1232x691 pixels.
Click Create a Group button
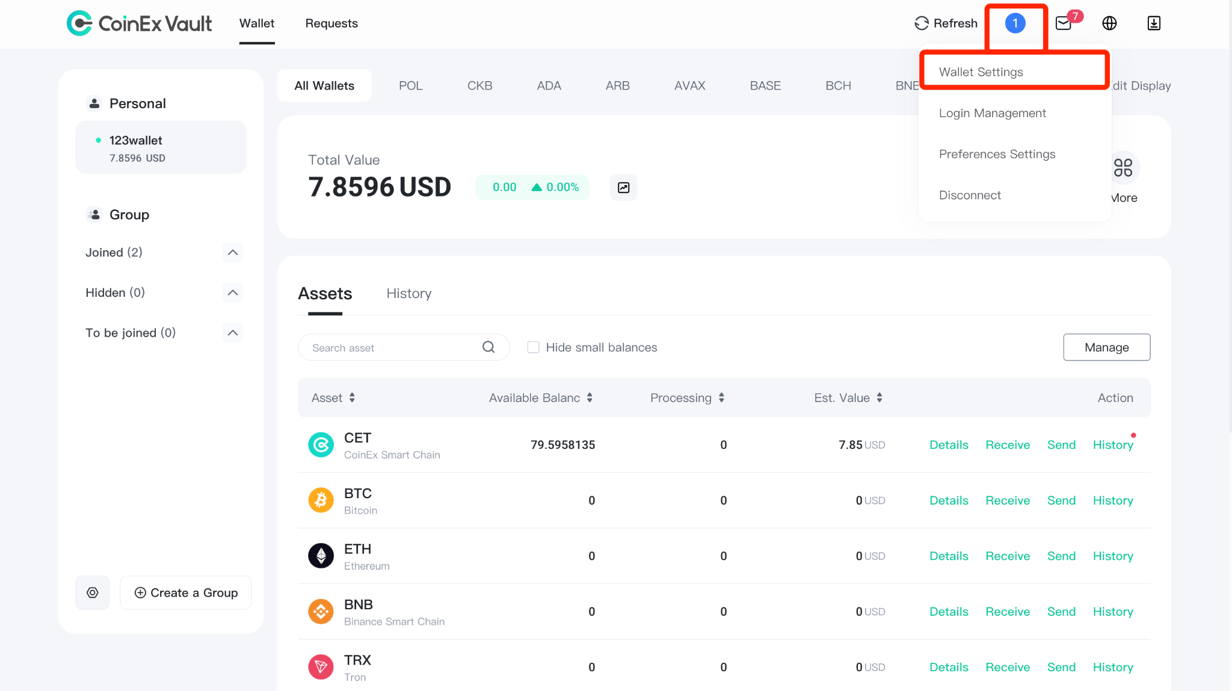(186, 592)
